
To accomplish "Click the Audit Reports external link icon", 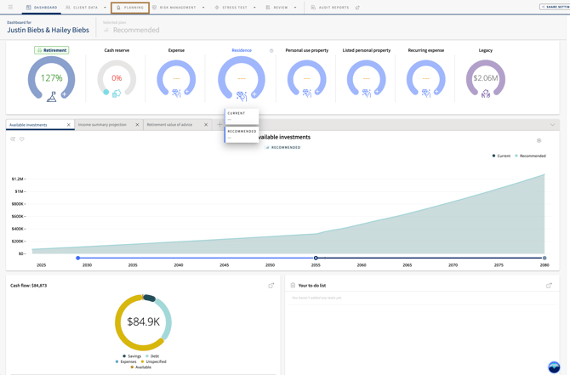I will (x=357, y=8).
